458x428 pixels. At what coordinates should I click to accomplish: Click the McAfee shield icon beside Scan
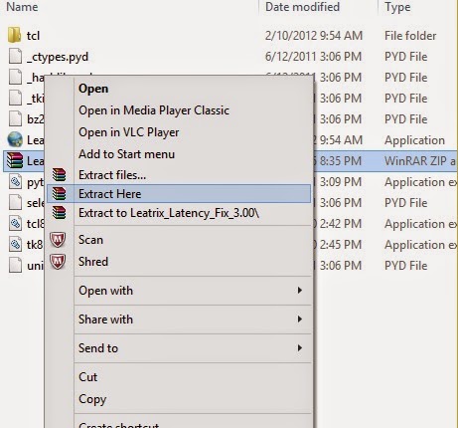[58, 240]
